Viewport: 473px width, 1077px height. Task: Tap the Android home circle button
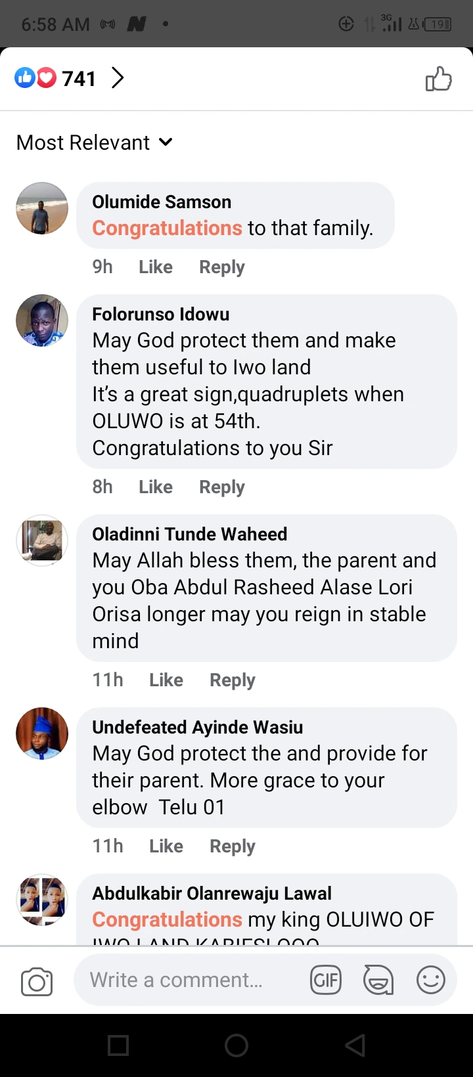tap(236, 1045)
